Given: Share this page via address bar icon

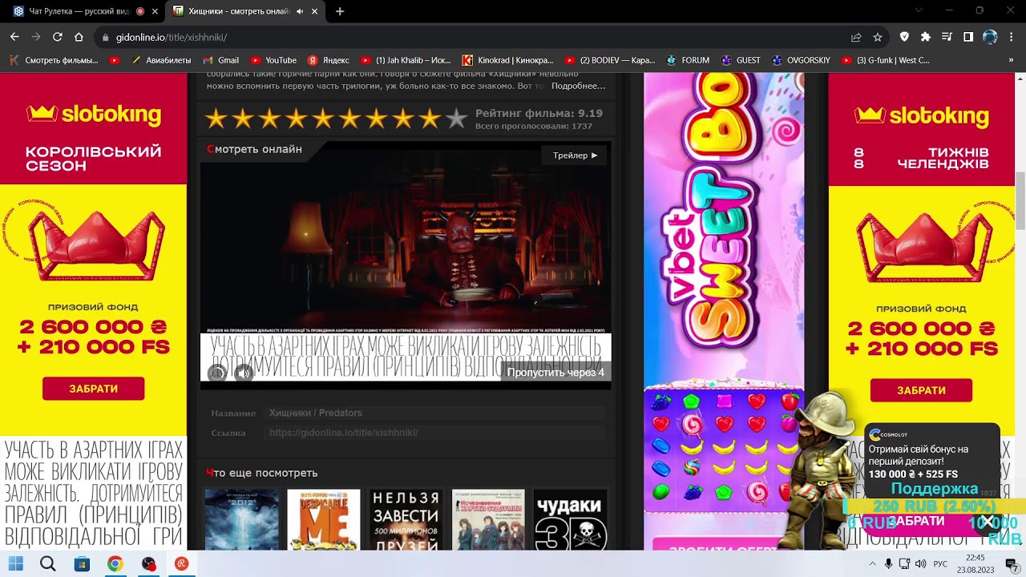Looking at the screenshot, I should [x=856, y=37].
